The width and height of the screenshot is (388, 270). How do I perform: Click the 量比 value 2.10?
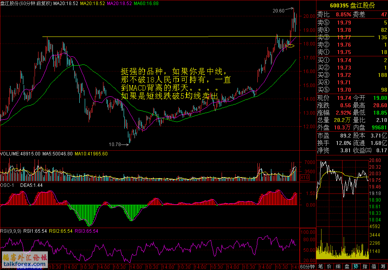pyautogui.click(x=382, y=120)
